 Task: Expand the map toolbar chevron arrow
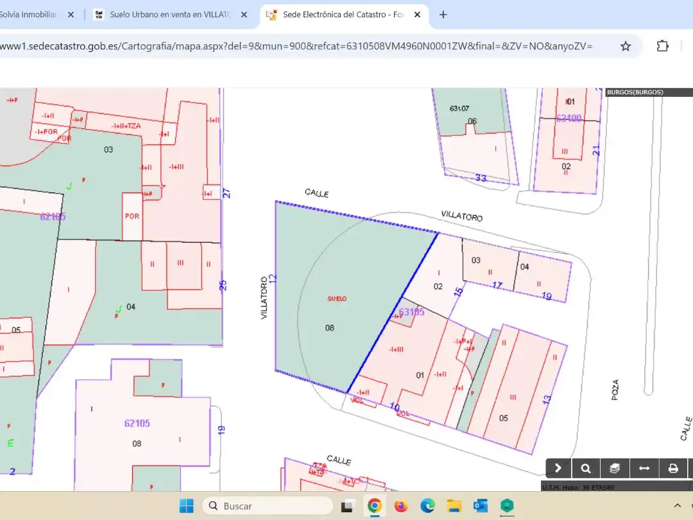click(x=558, y=468)
